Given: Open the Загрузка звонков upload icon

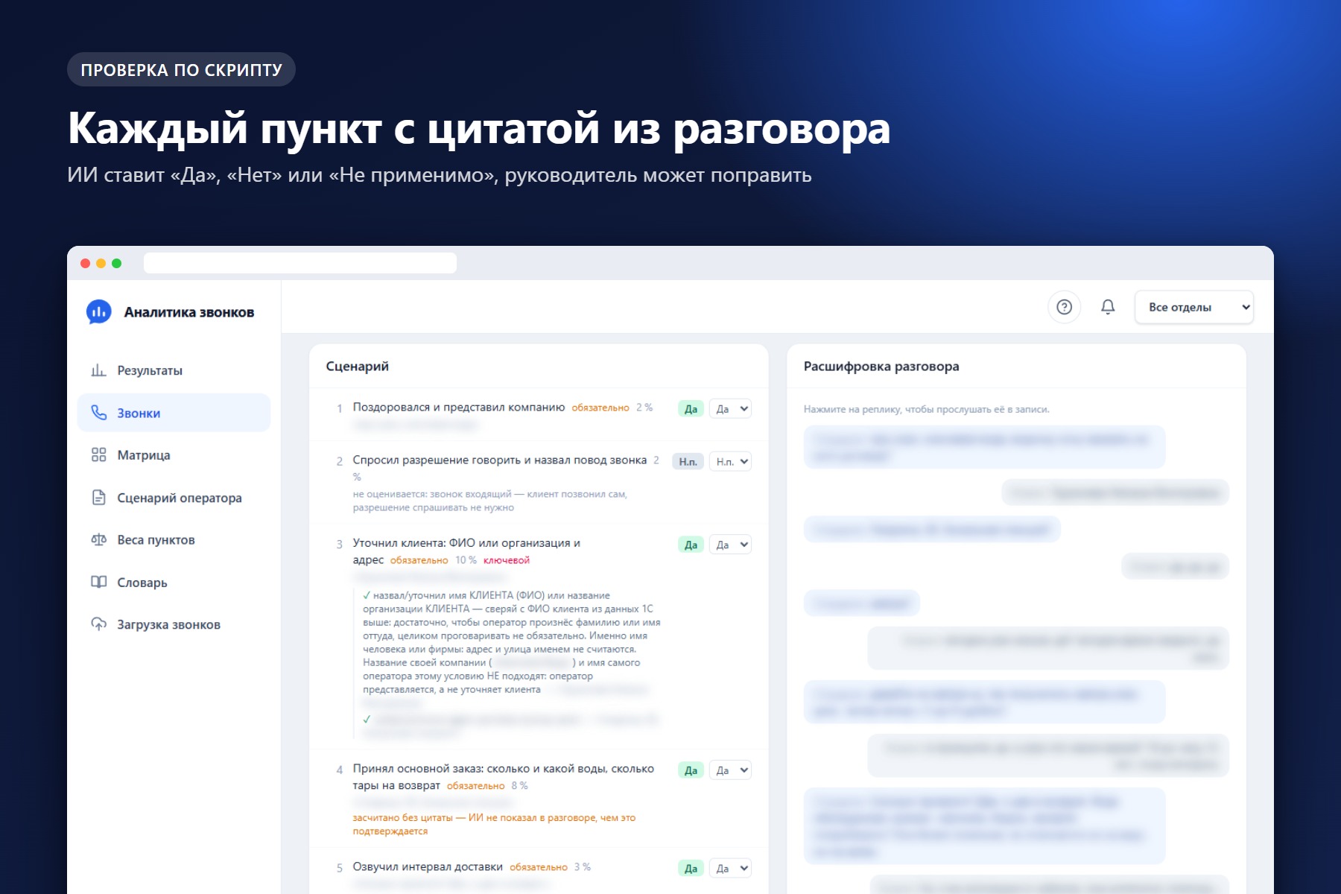Looking at the screenshot, I should click(x=98, y=624).
